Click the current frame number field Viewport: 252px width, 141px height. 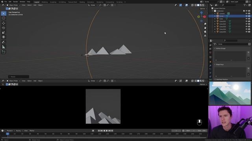click(x=176, y=131)
